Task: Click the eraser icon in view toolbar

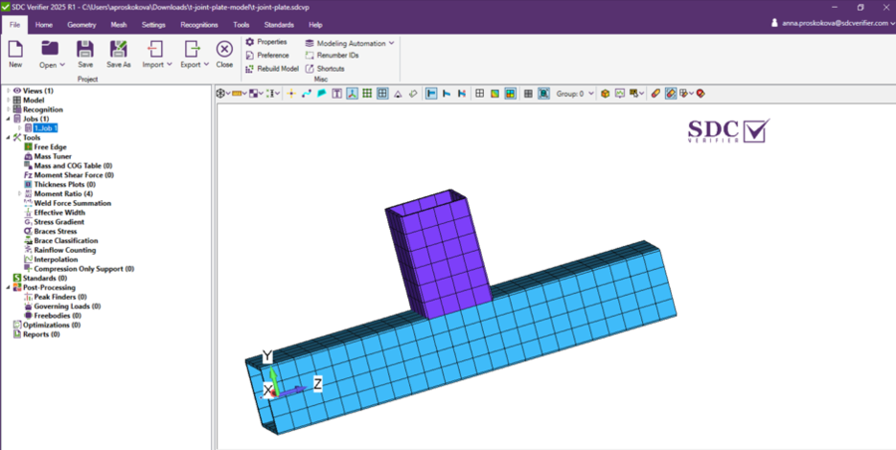Action: pos(413,94)
